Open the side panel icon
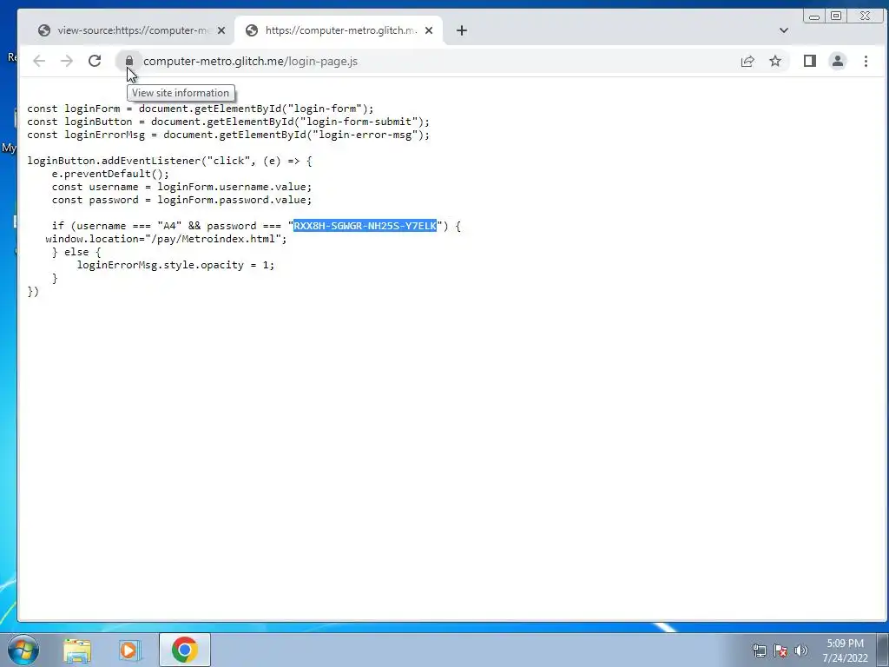 [810, 62]
